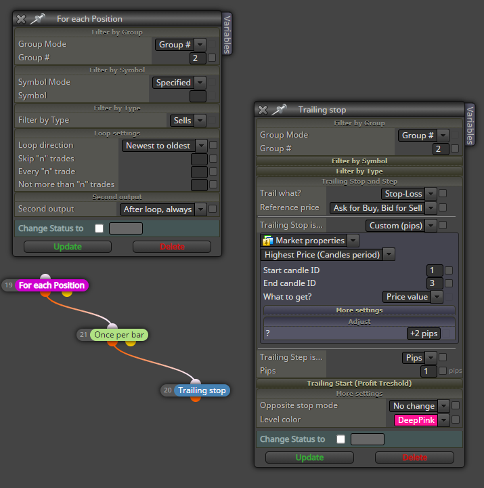Expand Filter by Type section in Trailing stop
Viewport: 484px width, 488px height.
(x=359, y=171)
